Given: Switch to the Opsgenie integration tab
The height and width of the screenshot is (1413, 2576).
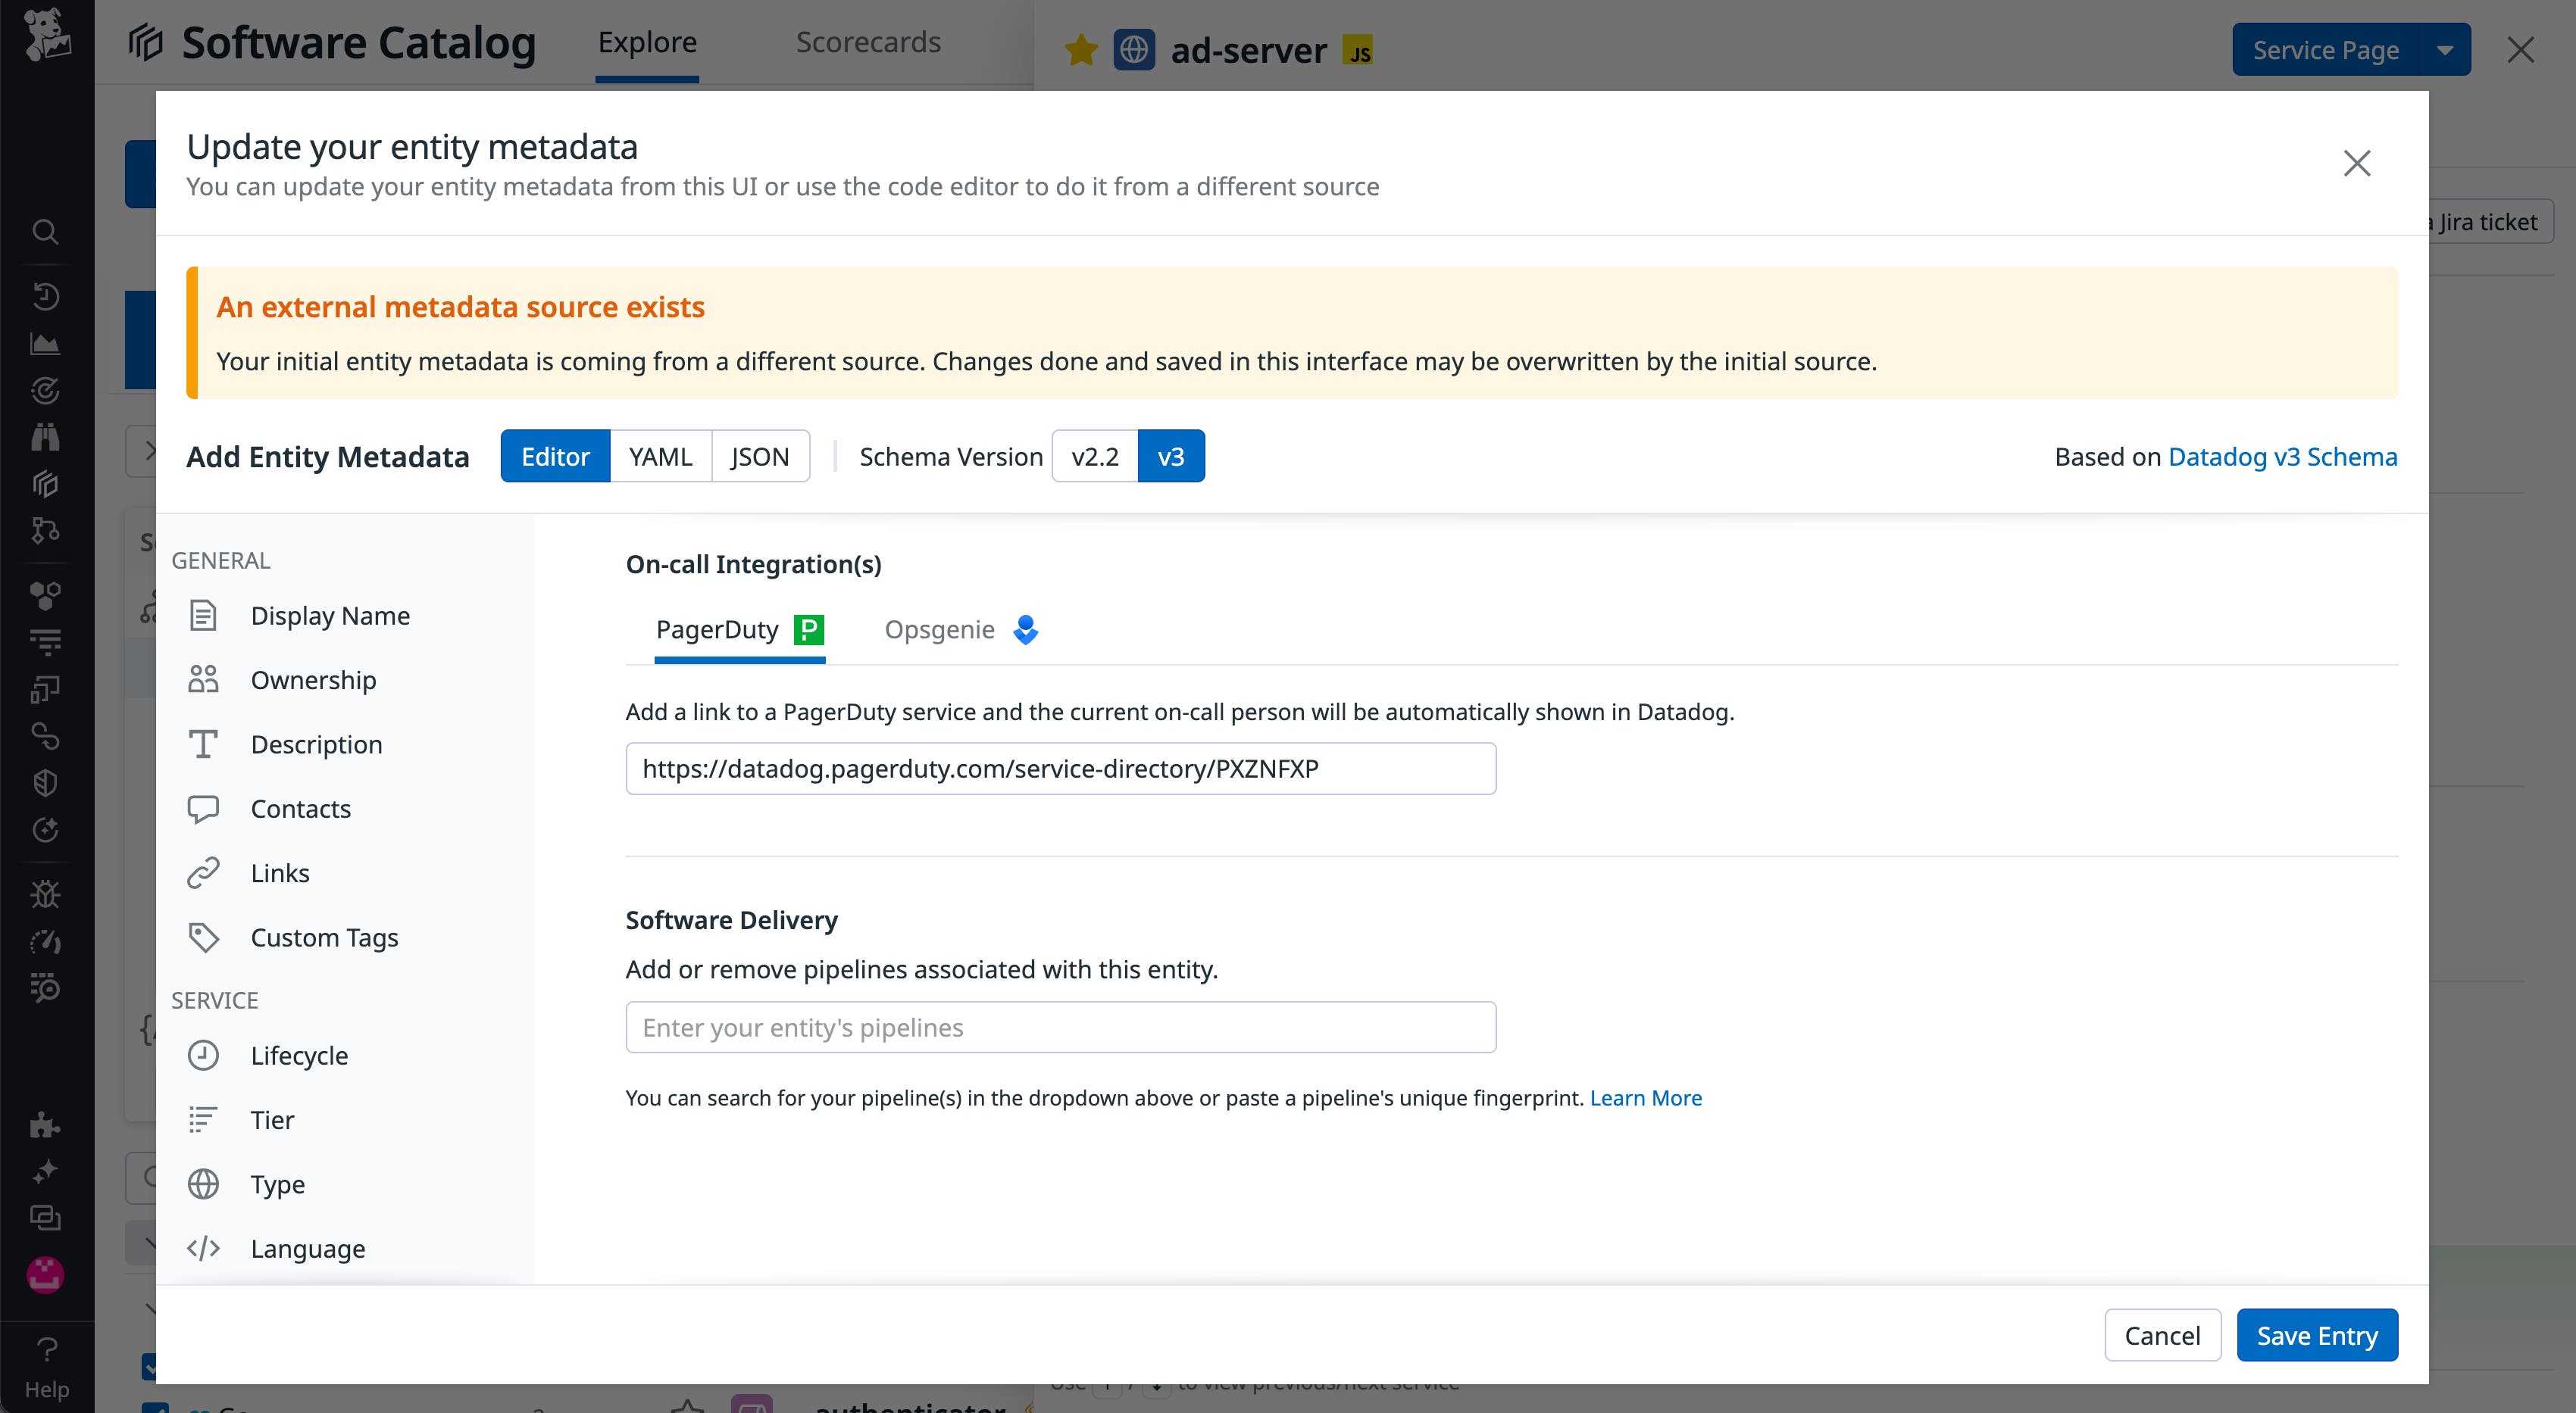Looking at the screenshot, I should coord(939,629).
